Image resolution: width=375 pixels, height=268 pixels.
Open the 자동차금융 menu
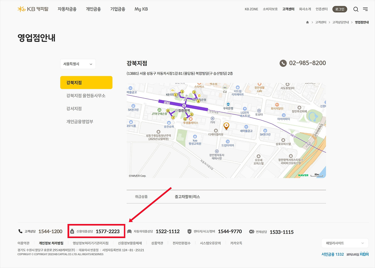(67, 9)
